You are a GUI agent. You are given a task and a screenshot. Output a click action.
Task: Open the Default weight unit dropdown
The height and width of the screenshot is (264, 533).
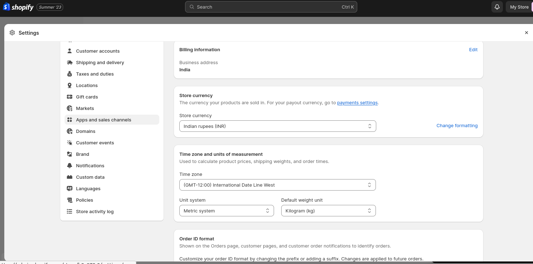pyautogui.click(x=329, y=211)
